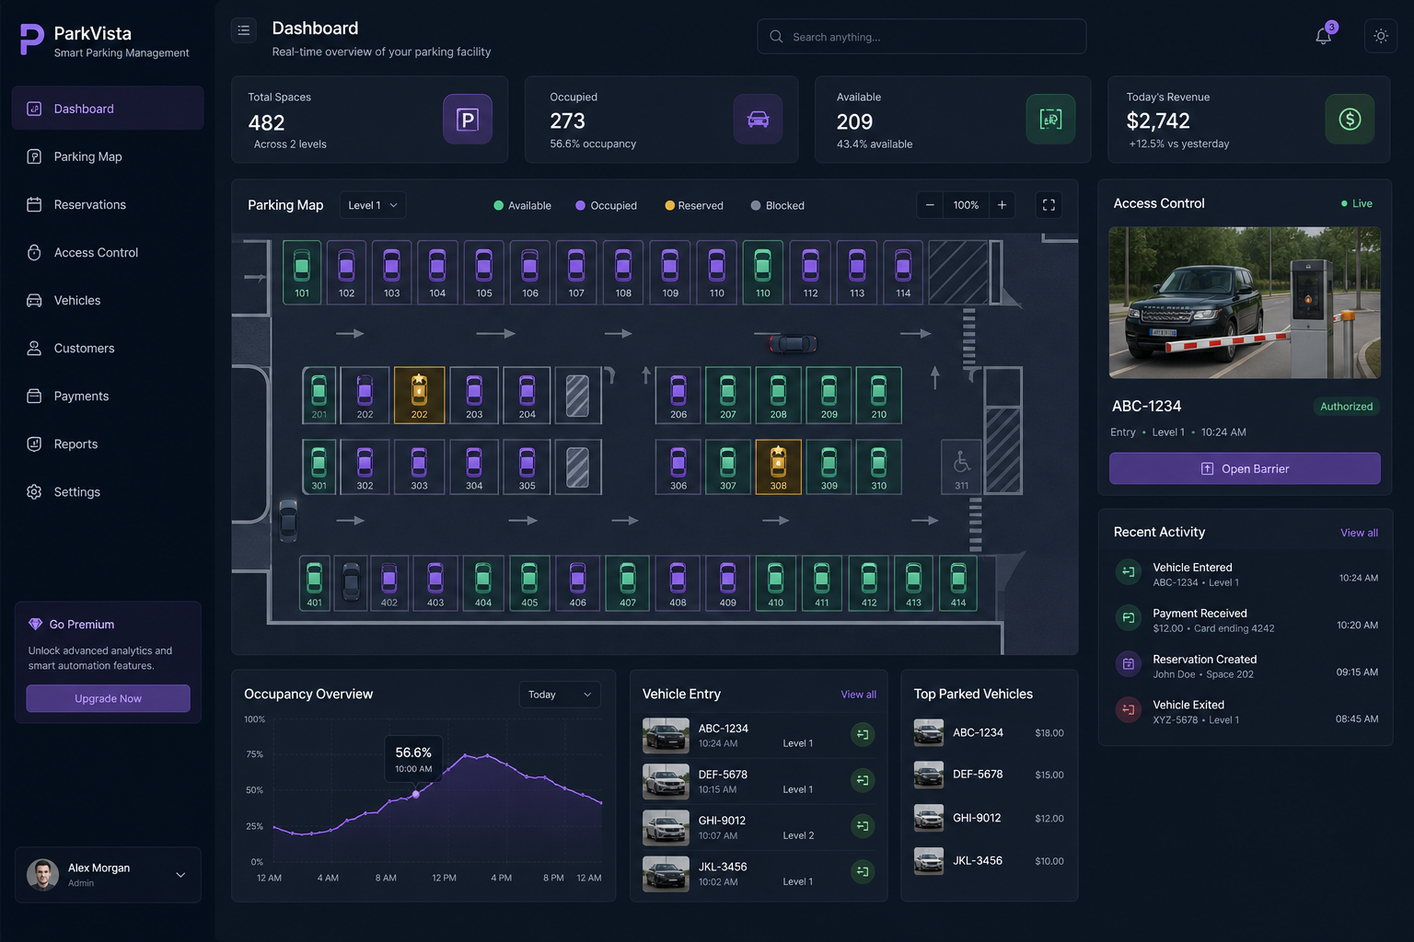The image size is (1414, 942).
Task: Click View all in Vehicle Entry
Action: pos(858,695)
